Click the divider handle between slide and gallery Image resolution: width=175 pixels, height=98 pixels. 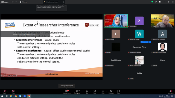click(x=103, y=47)
